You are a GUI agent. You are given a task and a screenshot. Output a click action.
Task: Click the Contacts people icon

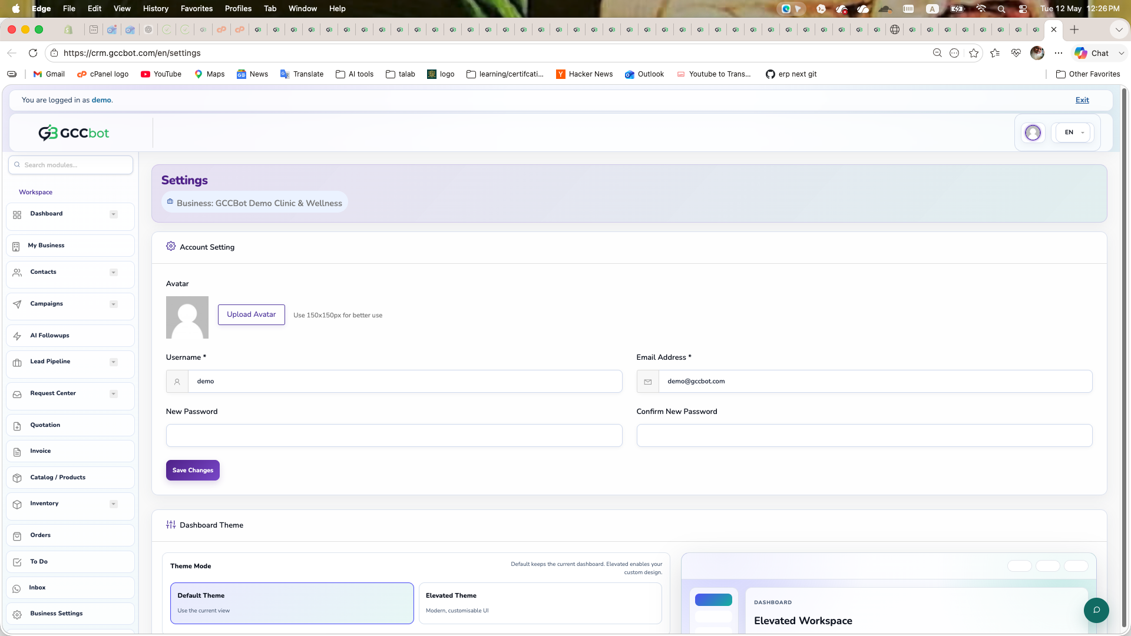click(x=17, y=273)
